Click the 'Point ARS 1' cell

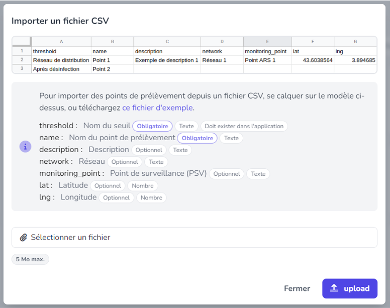267,60
